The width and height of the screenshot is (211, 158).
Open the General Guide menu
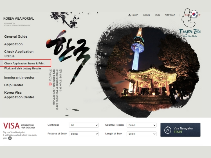tap(16, 37)
